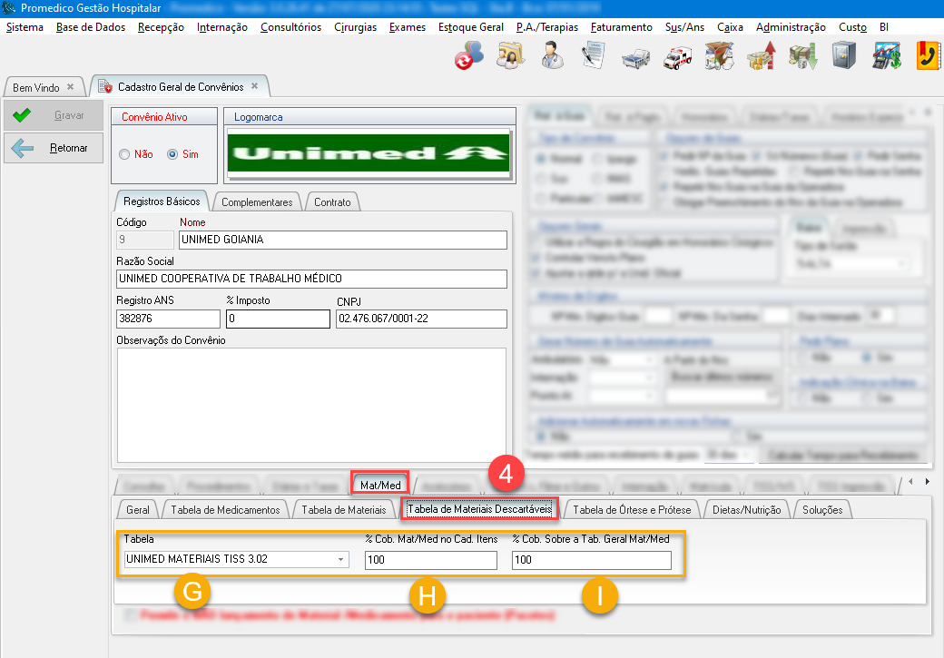Screen dimensions: 944x658
Task: Open the Geral sub-tab
Action: pos(137,510)
